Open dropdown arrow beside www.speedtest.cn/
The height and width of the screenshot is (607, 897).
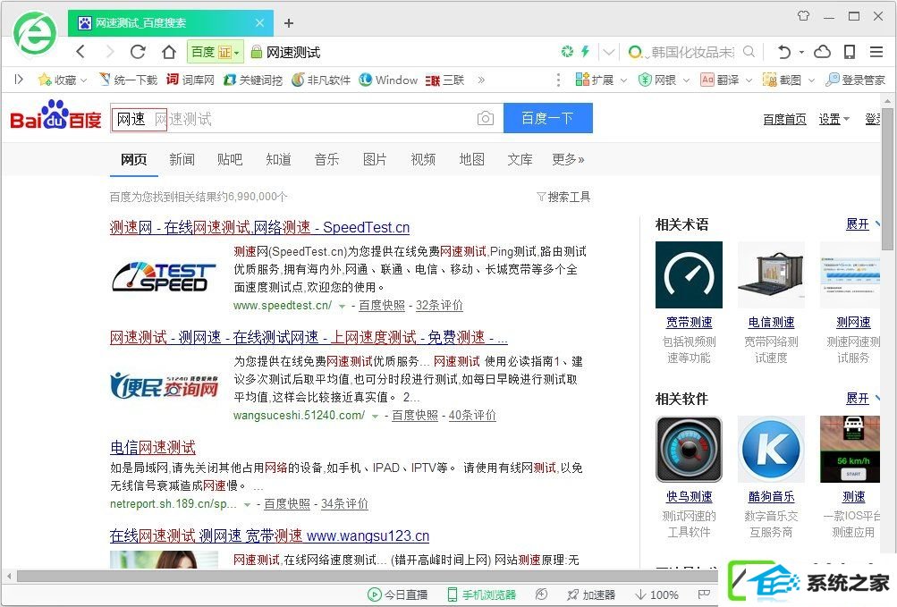pyautogui.click(x=343, y=306)
